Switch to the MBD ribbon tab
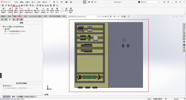 click(x=64, y=16)
